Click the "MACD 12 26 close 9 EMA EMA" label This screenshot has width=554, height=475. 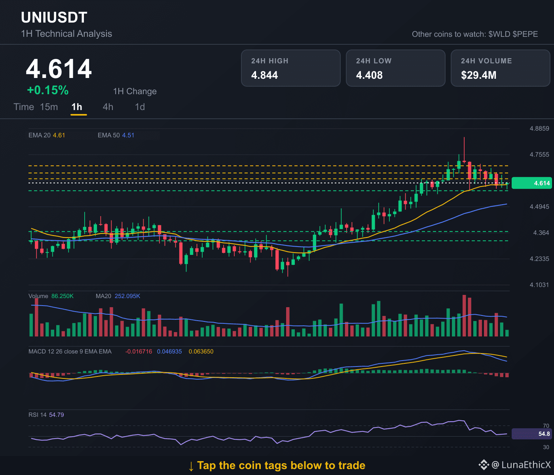70,351
